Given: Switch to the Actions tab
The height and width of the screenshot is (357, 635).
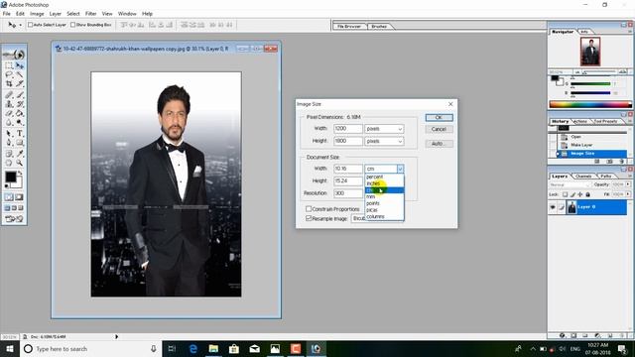Looking at the screenshot, I should click(x=580, y=121).
